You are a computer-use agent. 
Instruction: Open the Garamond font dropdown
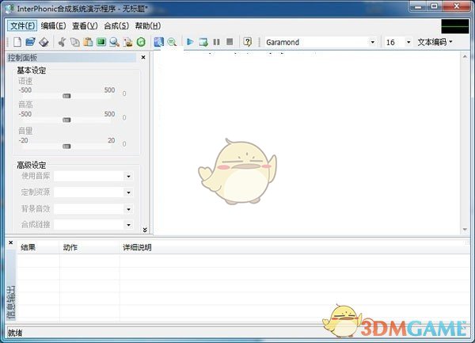(372, 42)
